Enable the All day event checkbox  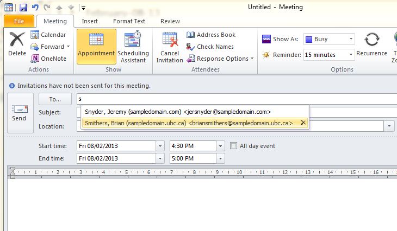[234, 146]
